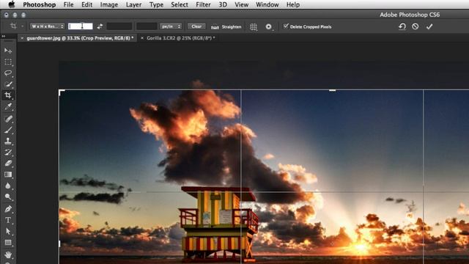The width and height of the screenshot is (469, 264).
Task: Open the Select menu
Action: [x=180, y=4]
